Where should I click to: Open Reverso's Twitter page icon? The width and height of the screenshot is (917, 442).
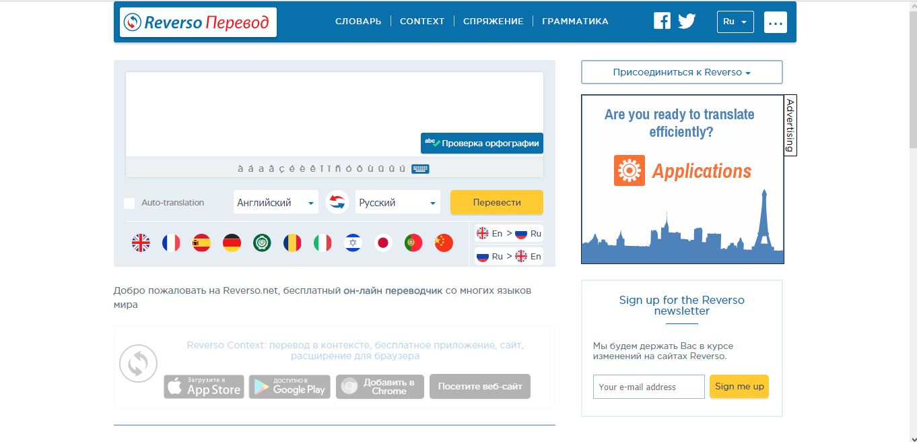(687, 22)
